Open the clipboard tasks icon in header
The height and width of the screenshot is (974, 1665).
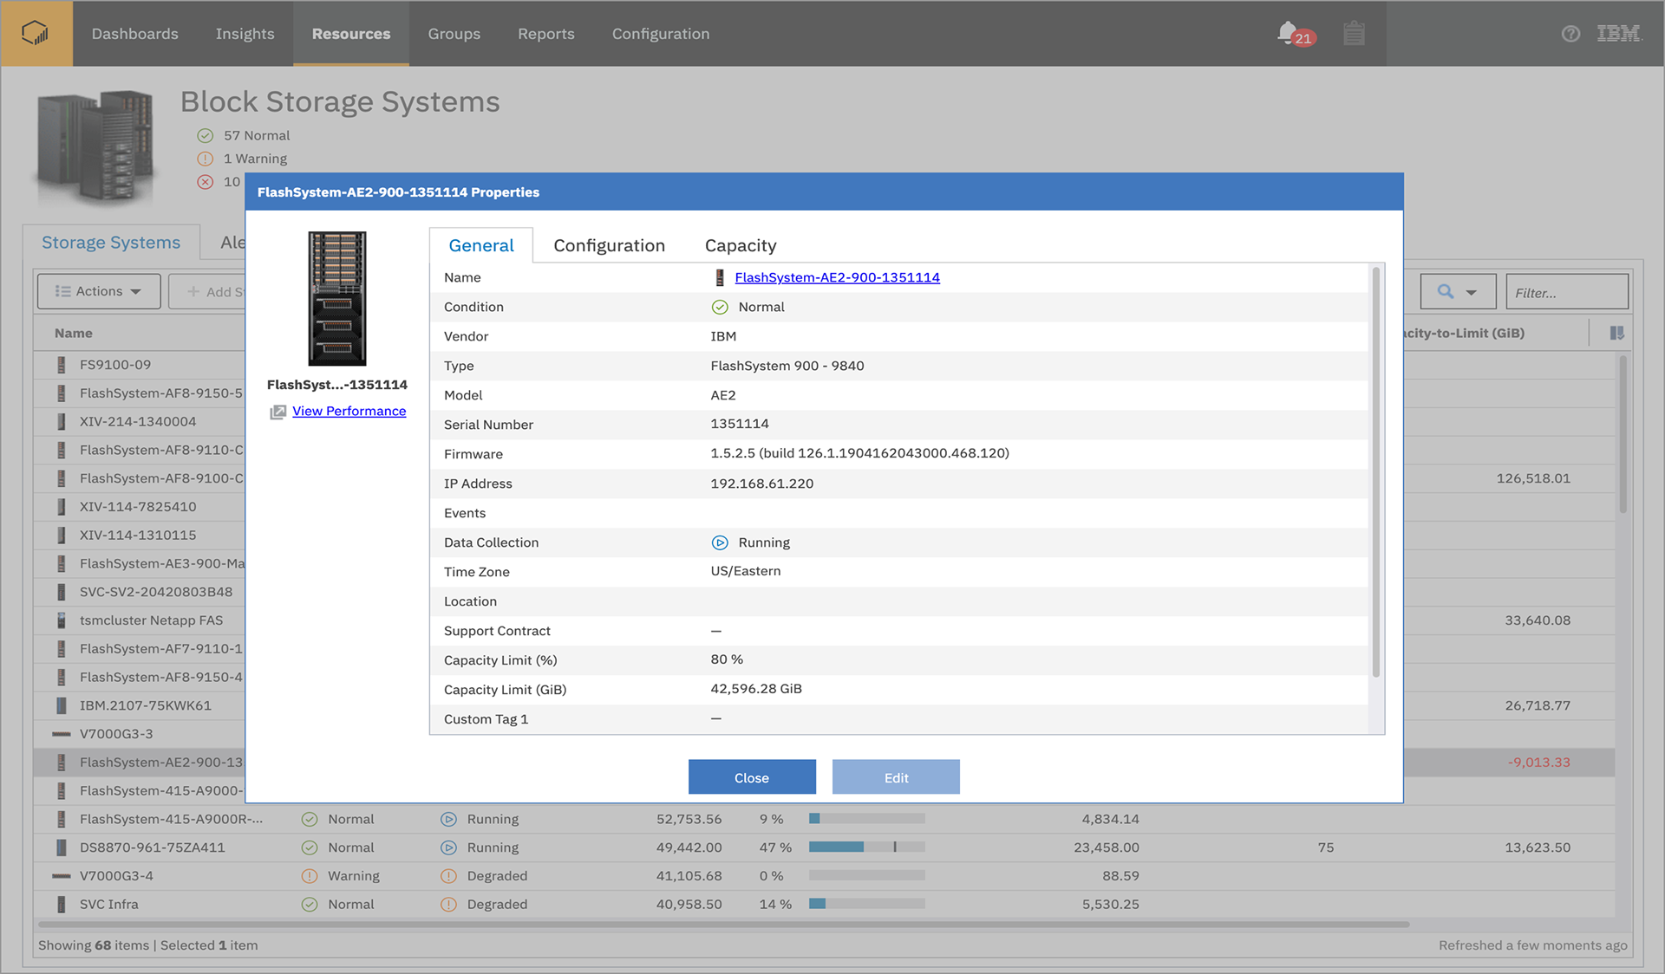(1354, 33)
